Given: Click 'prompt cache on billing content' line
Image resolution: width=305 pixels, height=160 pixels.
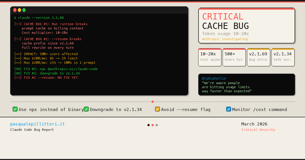Looking at the screenshot, I should pos(53,28).
